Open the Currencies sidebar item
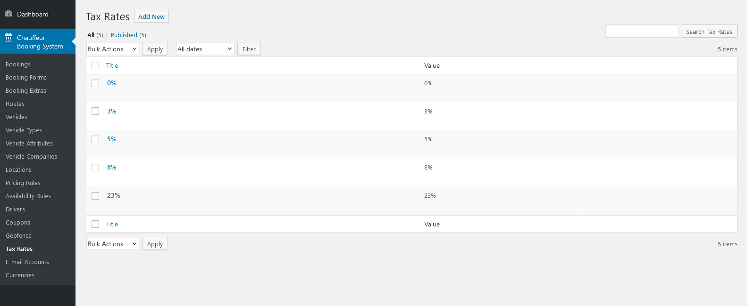 [x=20, y=275]
